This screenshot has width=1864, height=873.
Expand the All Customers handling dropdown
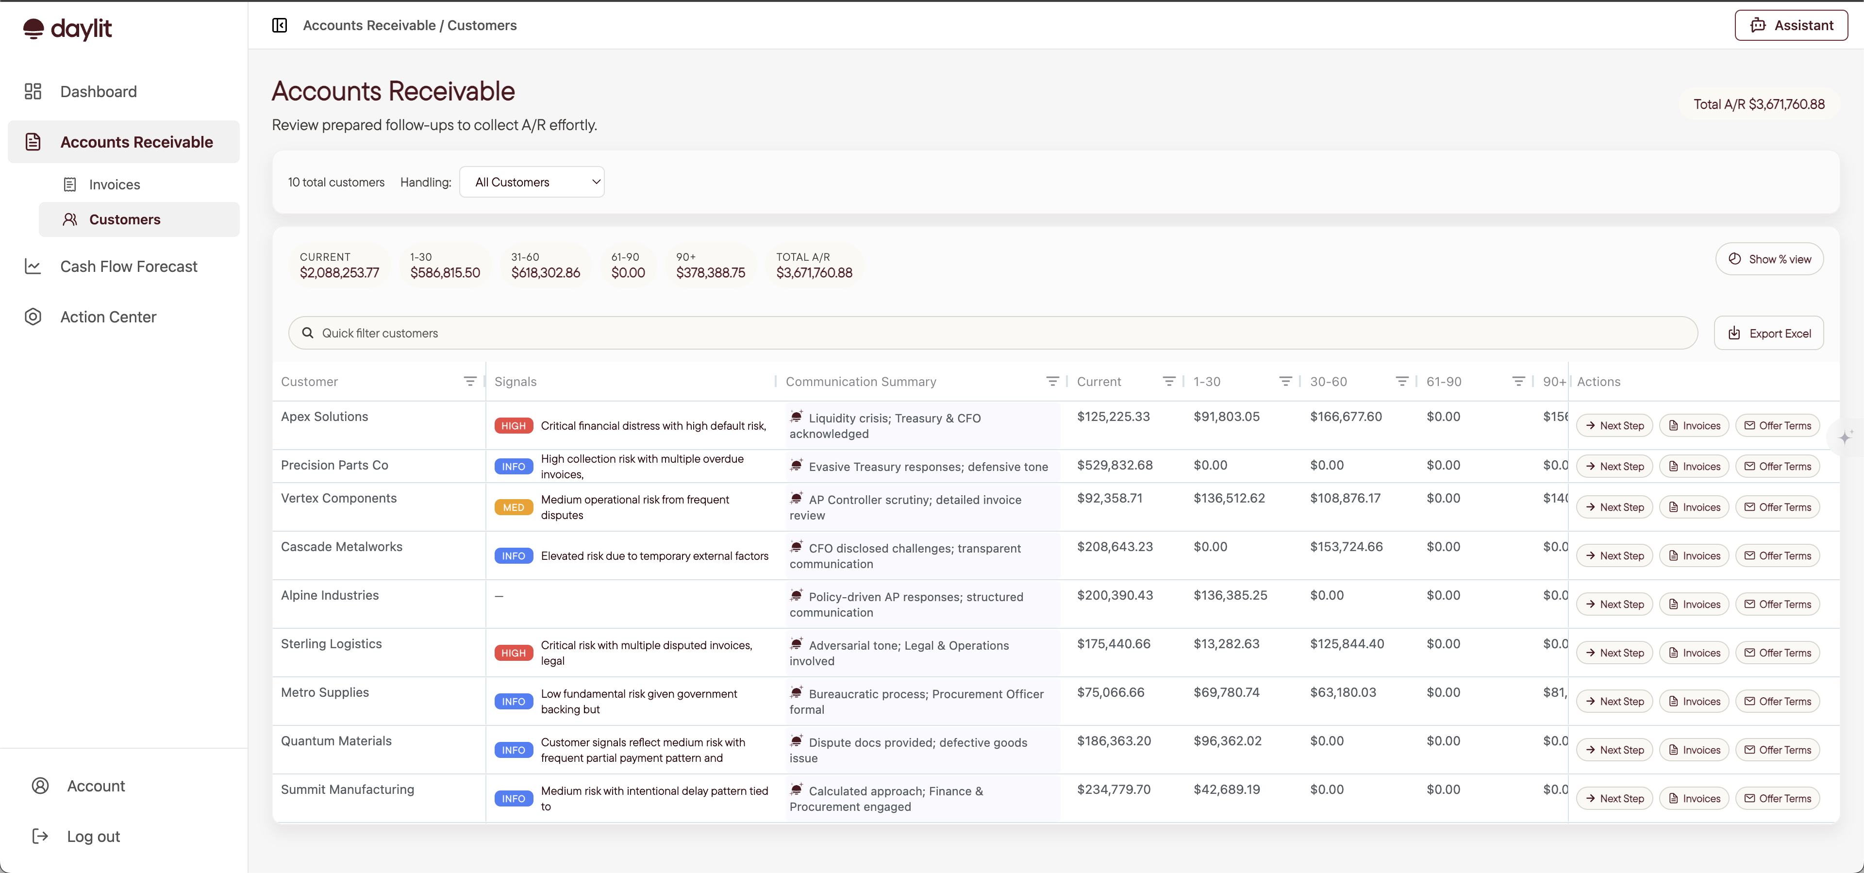coord(532,183)
